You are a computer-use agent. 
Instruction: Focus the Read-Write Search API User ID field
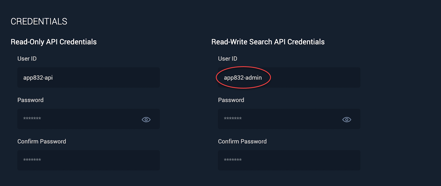point(289,78)
